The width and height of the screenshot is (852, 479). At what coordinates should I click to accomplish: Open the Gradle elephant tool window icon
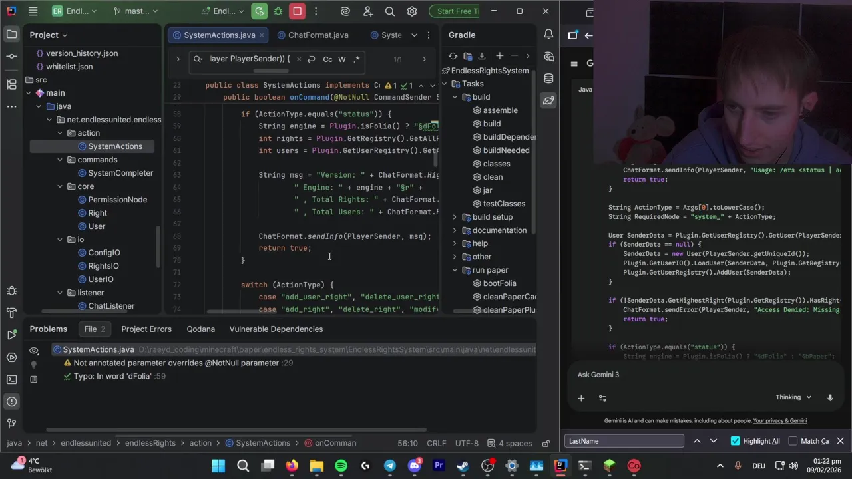tap(548, 100)
